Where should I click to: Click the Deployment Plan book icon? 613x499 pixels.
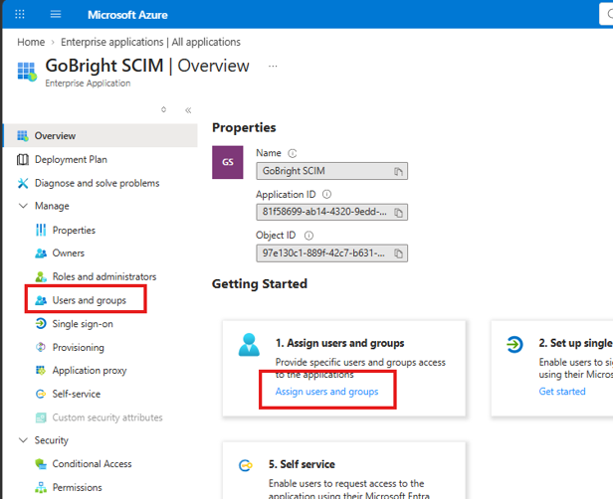23,159
